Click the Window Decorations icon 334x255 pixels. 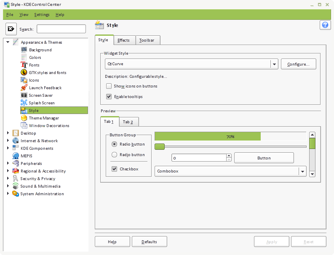tap(24, 125)
